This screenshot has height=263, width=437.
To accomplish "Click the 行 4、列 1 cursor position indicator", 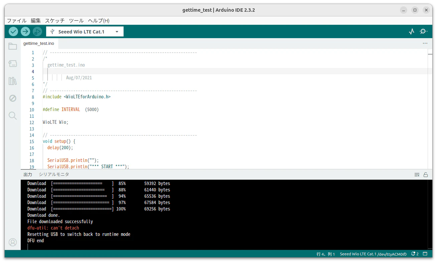I will pyautogui.click(x=326, y=254).
